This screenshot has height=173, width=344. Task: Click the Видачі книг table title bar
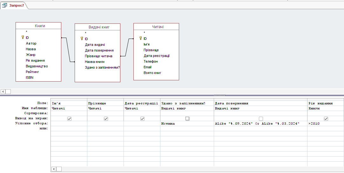coord(97,27)
